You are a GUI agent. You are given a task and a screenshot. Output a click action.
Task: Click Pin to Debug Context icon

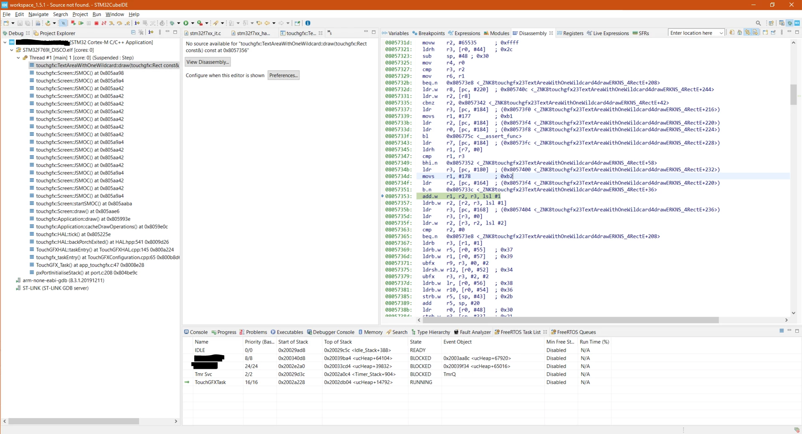pos(773,33)
